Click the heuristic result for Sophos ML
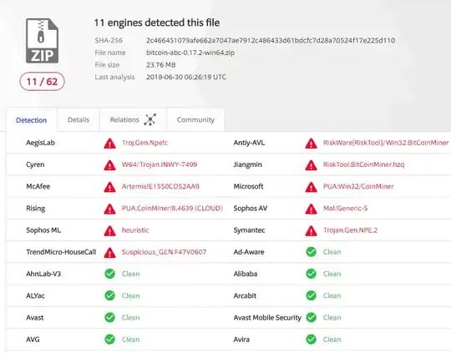This screenshot has height=353, width=451. [135, 230]
